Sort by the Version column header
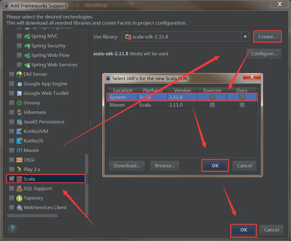291x241 pixels. 182,91
